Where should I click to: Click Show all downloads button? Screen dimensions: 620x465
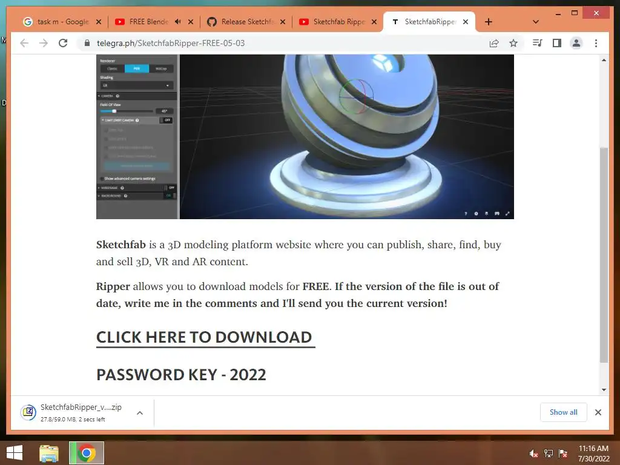click(x=563, y=412)
